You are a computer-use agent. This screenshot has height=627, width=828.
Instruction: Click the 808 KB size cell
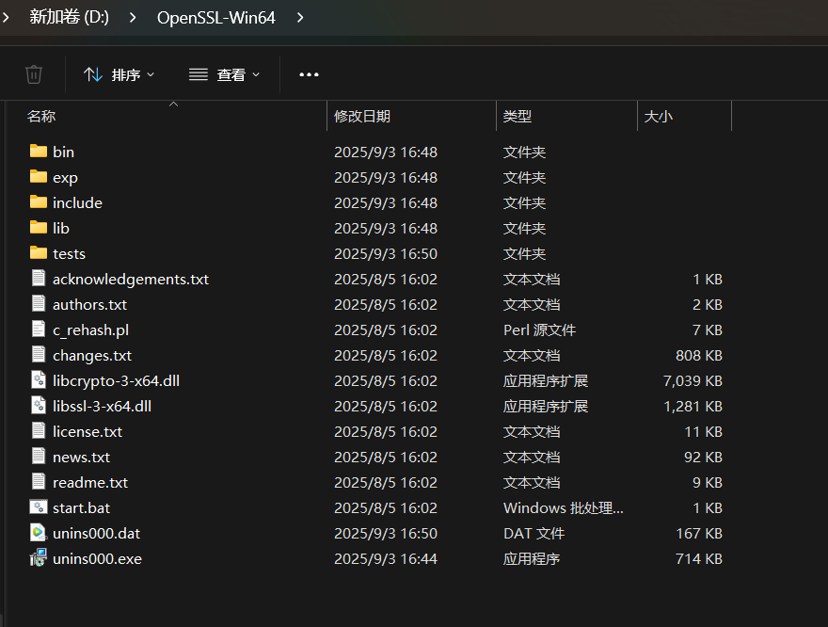coord(698,356)
